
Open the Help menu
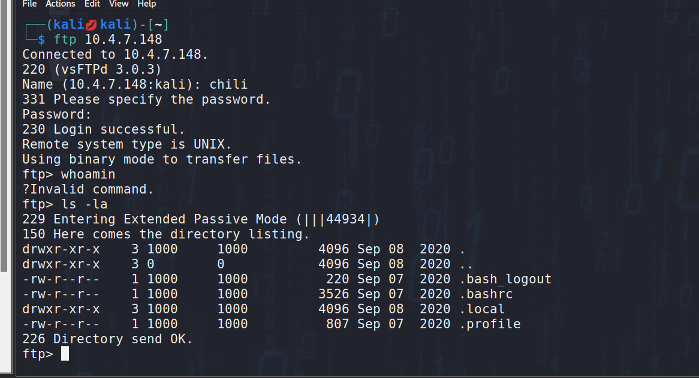(147, 4)
